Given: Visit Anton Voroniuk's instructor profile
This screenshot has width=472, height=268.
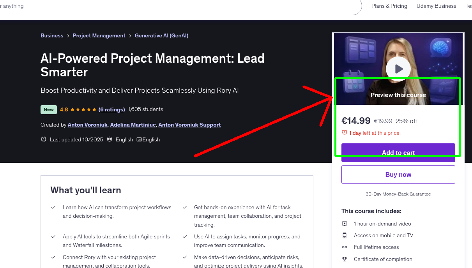Looking at the screenshot, I should 87,125.
